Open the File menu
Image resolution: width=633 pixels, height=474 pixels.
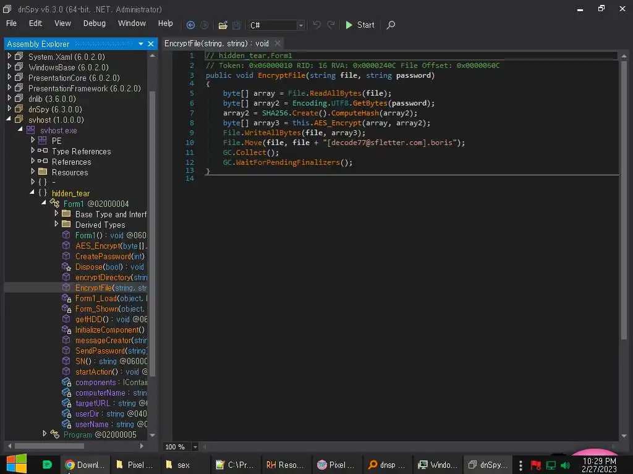(11, 23)
